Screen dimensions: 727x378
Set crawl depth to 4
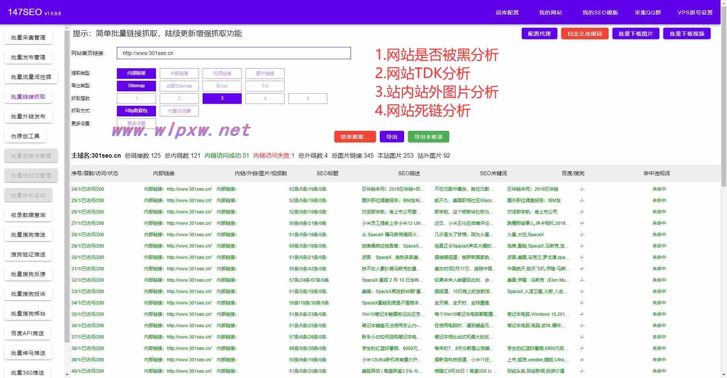pyautogui.click(x=265, y=98)
